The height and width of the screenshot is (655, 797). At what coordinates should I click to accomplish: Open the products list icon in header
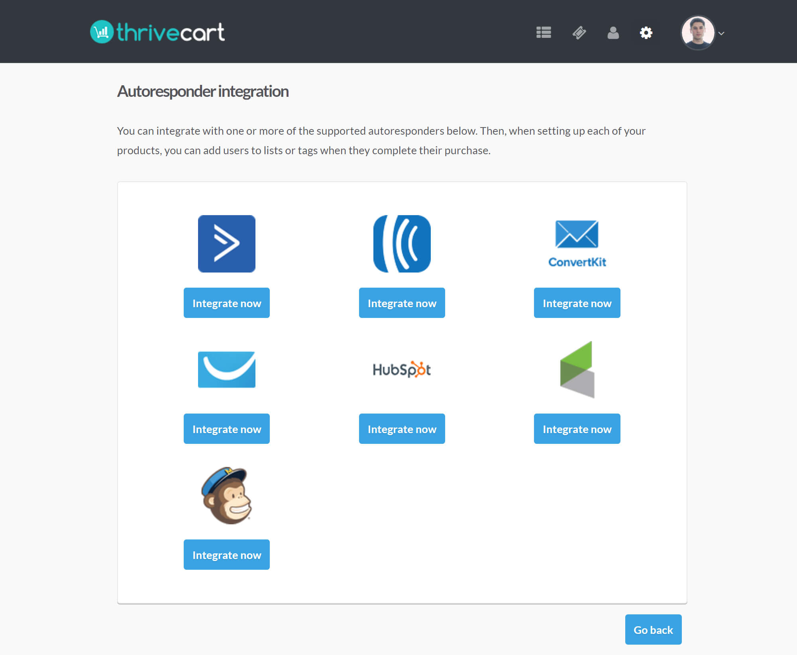click(x=544, y=33)
